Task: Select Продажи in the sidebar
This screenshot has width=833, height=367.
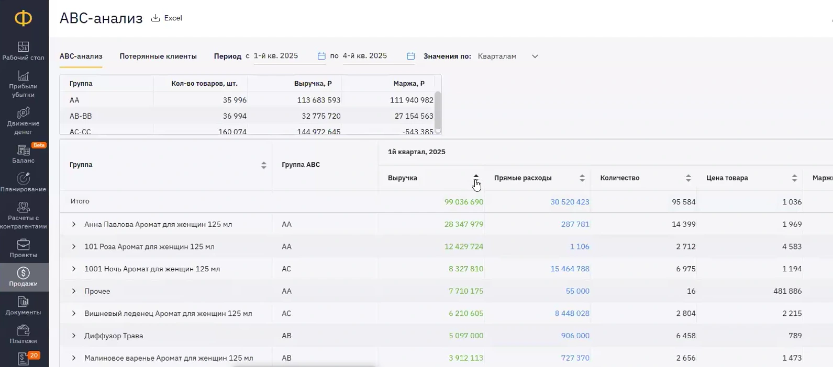Action: 23,277
